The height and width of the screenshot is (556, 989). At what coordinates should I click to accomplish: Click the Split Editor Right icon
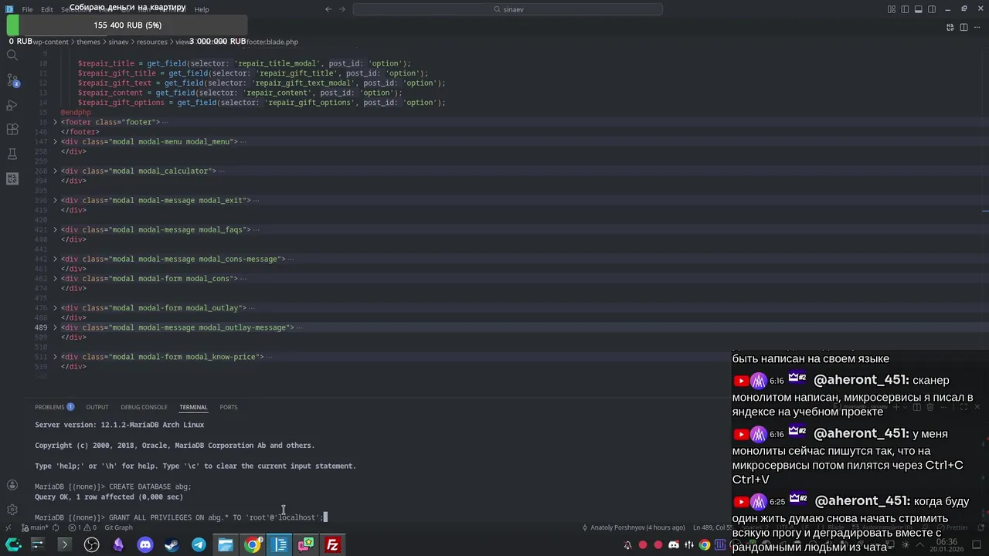pos(964,27)
